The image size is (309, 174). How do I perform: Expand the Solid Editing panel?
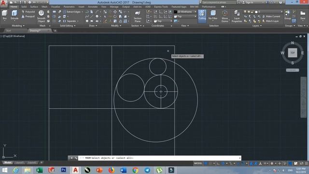pyautogui.click(x=68, y=26)
